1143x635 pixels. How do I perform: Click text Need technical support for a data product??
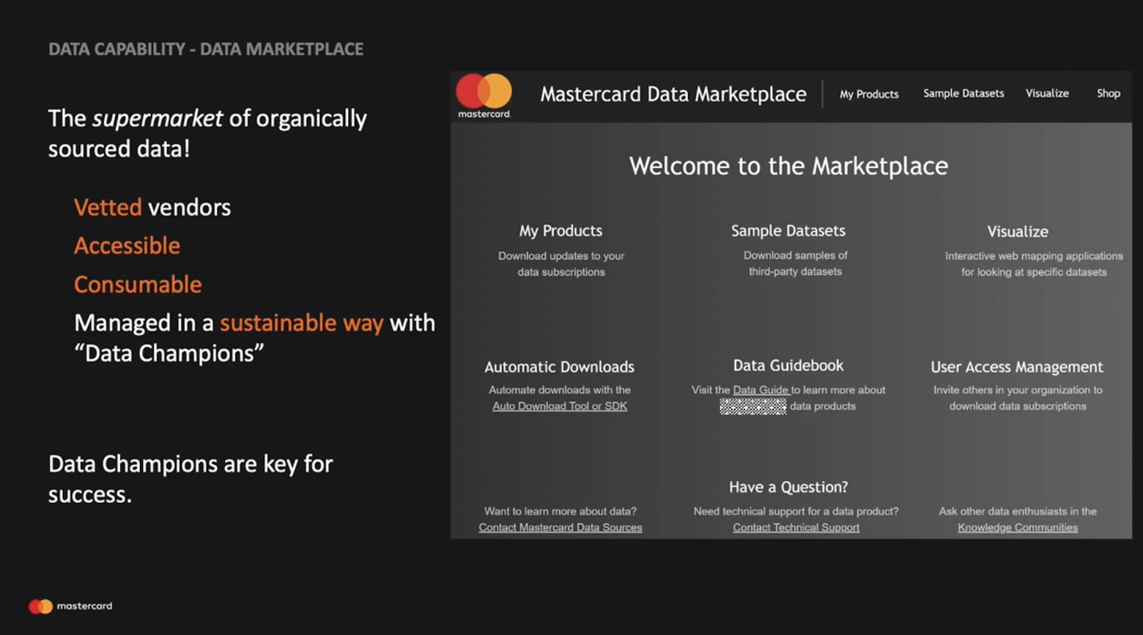[796, 512]
